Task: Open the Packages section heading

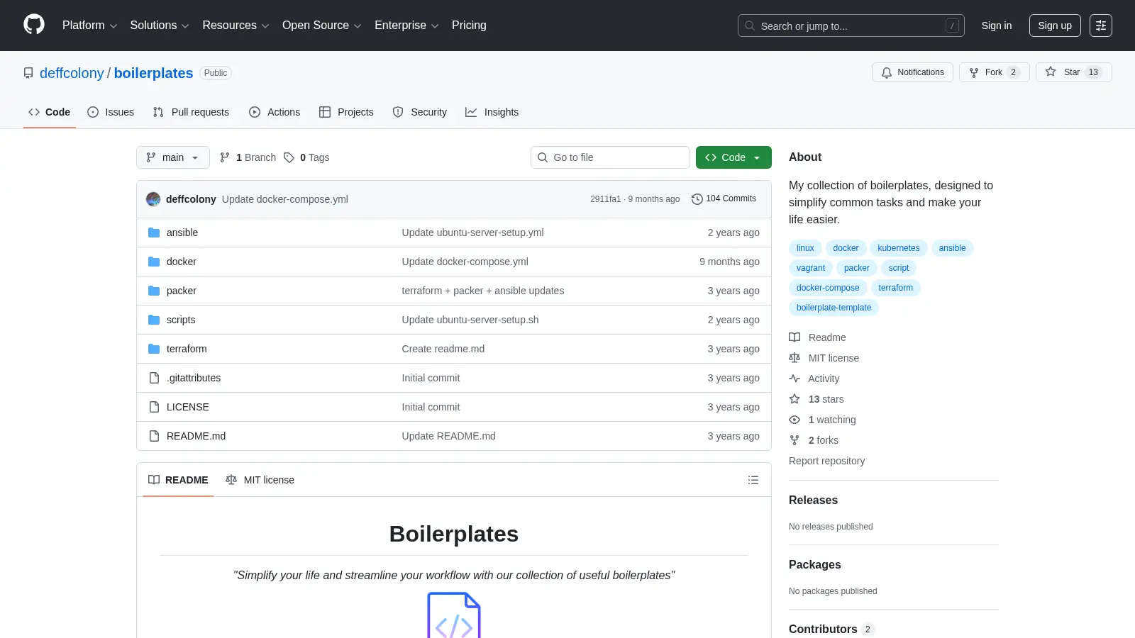Action: [x=814, y=565]
